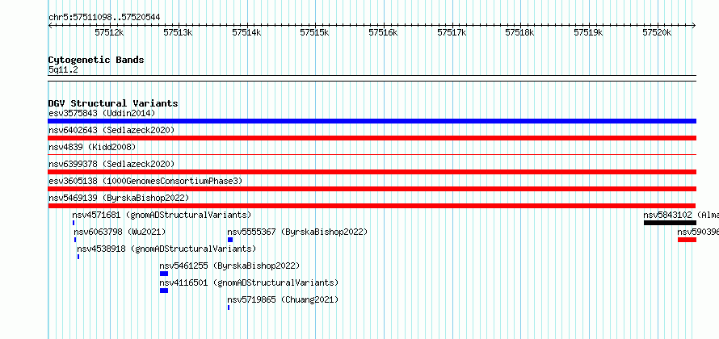Click the chr5:57511098..57520544 region label
This screenshot has height=339, width=719.
104,18
